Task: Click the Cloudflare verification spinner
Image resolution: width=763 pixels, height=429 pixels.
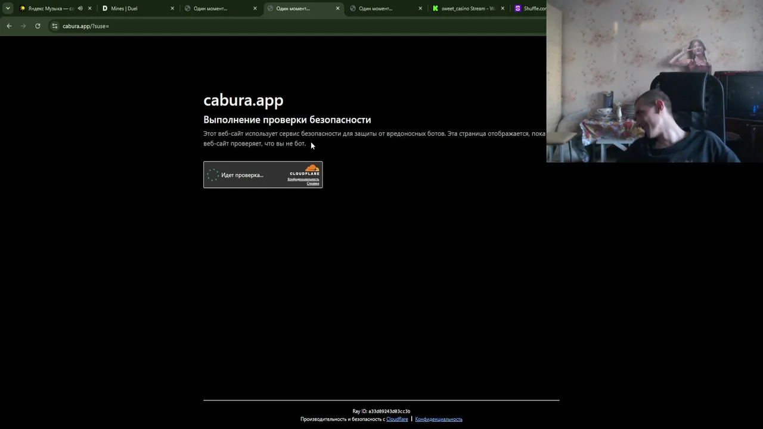Action: point(213,175)
